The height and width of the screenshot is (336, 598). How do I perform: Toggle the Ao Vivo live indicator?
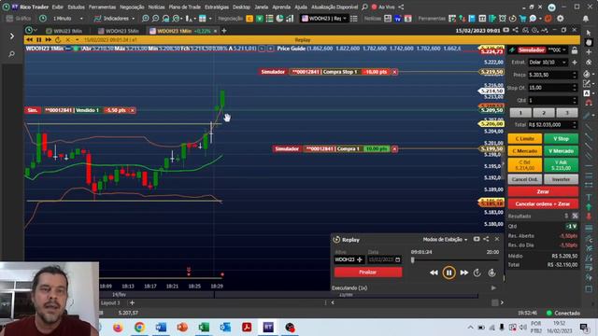point(383,7)
